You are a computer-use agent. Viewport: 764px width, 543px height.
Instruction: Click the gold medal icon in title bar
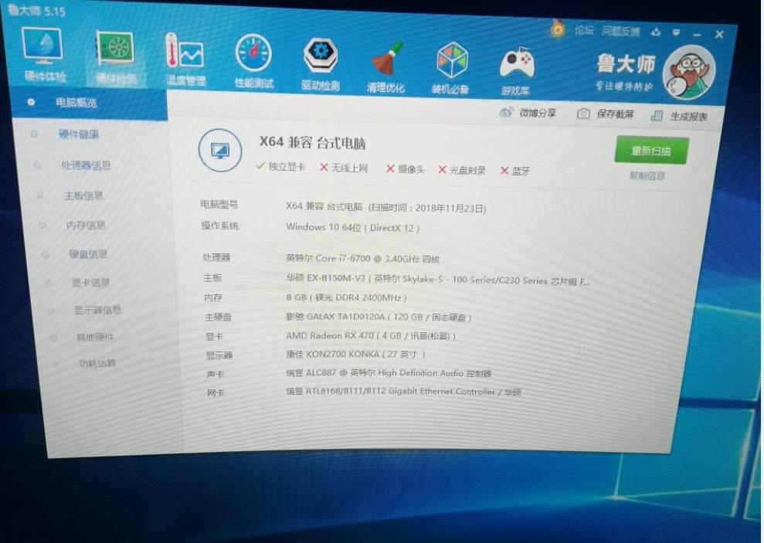(557, 29)
